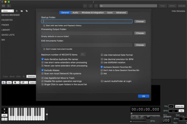The image size is (187, 124).
Task: Click the plus icon beside Library
Action: (17, 11)
